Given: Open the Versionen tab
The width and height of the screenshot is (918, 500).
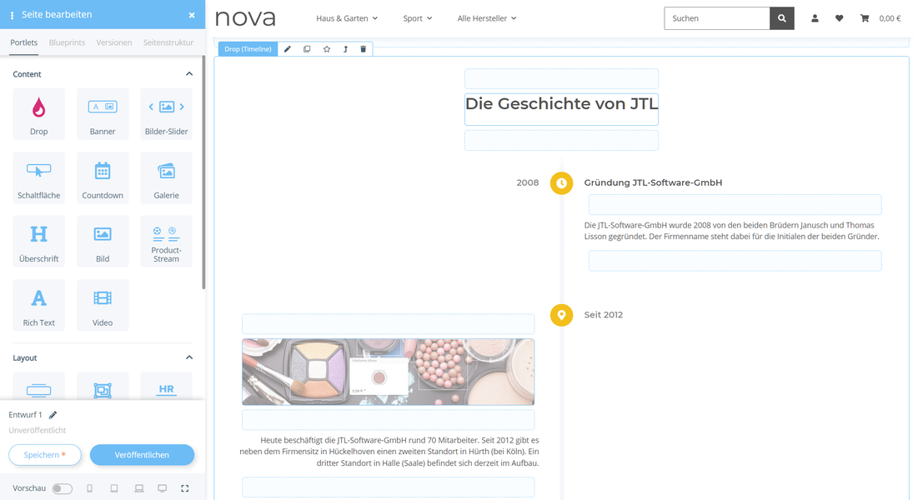Looking at the screenshot, I should 114,42.
